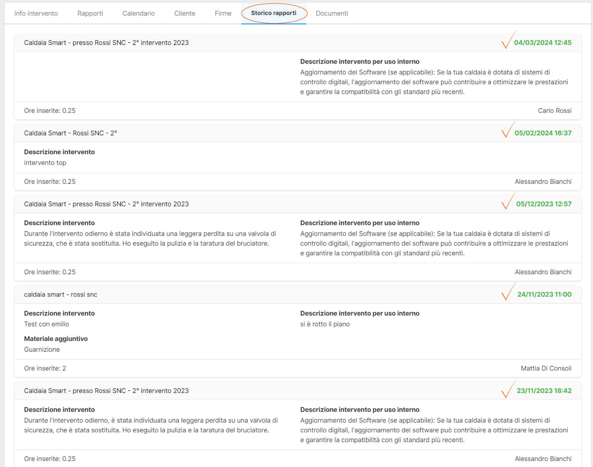593x467 pixels.
Task: Click the 'Caldaia Smart - Rossi SNC - 2°' title
Action: (70, 133)
